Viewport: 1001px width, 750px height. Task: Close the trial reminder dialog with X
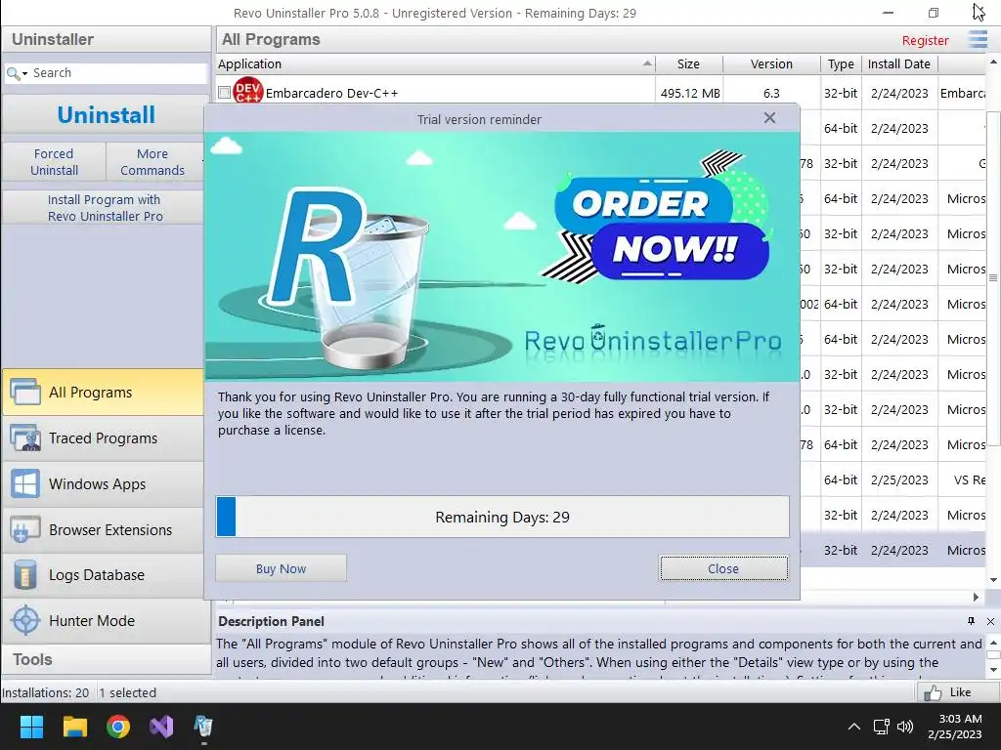click(770, 118)
